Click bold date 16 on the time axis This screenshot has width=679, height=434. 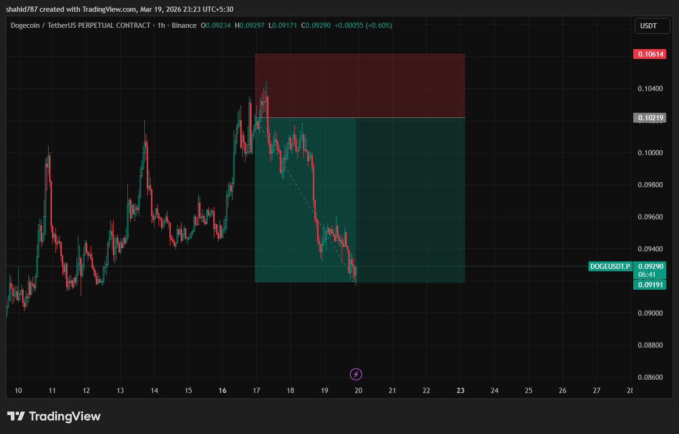pos(222,390)
